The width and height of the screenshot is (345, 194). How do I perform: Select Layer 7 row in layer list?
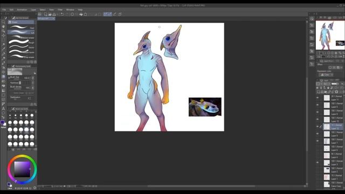[333, 141]
